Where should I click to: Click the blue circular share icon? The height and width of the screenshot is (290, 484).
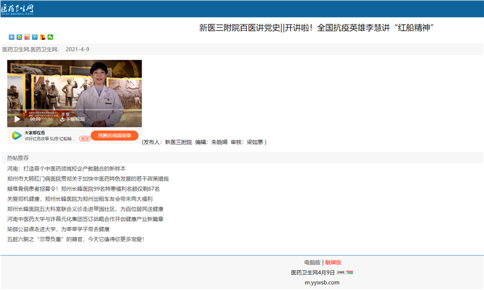(34, 37)
